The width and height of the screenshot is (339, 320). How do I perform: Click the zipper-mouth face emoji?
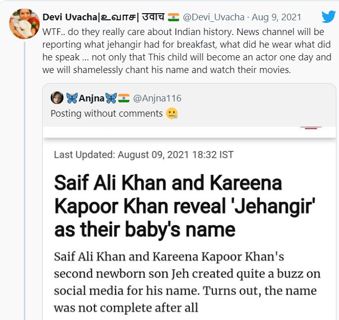coord(172,114)
